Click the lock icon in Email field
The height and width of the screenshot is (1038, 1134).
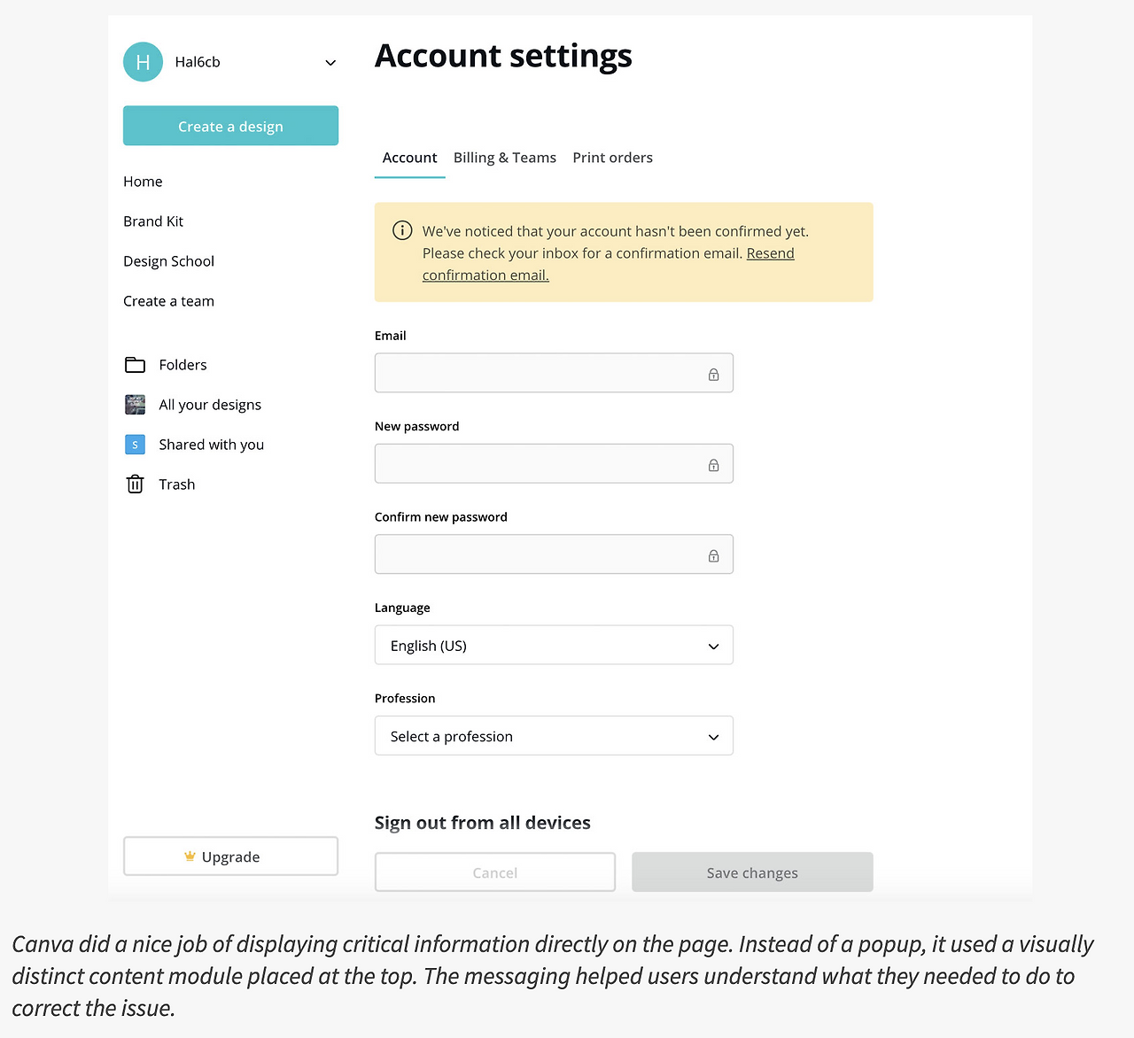tap(713, 375)
